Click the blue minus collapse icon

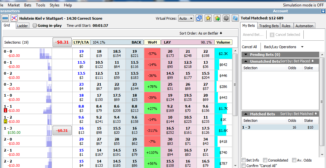pyautogui.click(x=5, y=18)
